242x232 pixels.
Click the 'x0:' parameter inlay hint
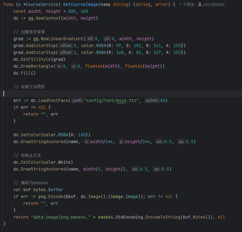(x=90, y=39)
